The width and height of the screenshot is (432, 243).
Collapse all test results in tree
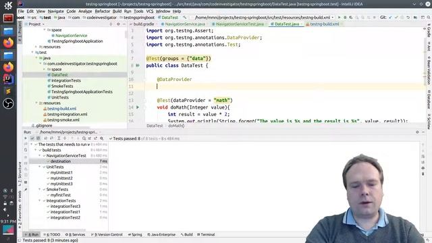(x=65, y=138)
